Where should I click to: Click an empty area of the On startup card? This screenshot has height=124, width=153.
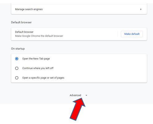point(102,68)
